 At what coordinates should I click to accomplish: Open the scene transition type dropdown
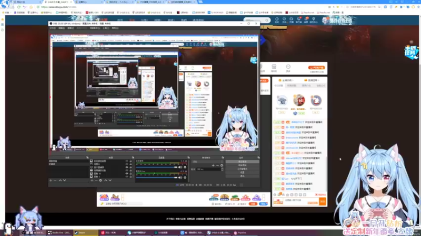207,162
